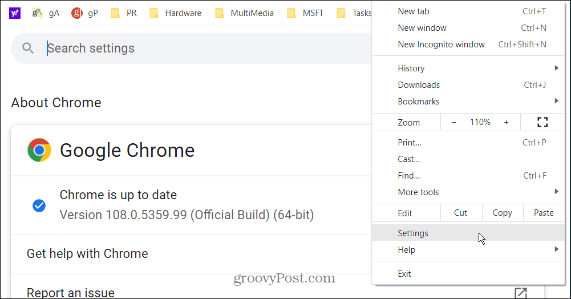Select New tab from menu
This screenshot has height=299, width=571.
pyautogui.click(x=468, y=11)
